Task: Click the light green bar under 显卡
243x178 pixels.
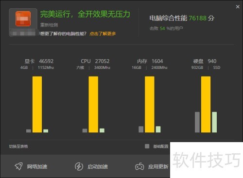Action: pyautogui.click(x=46, y=131)
